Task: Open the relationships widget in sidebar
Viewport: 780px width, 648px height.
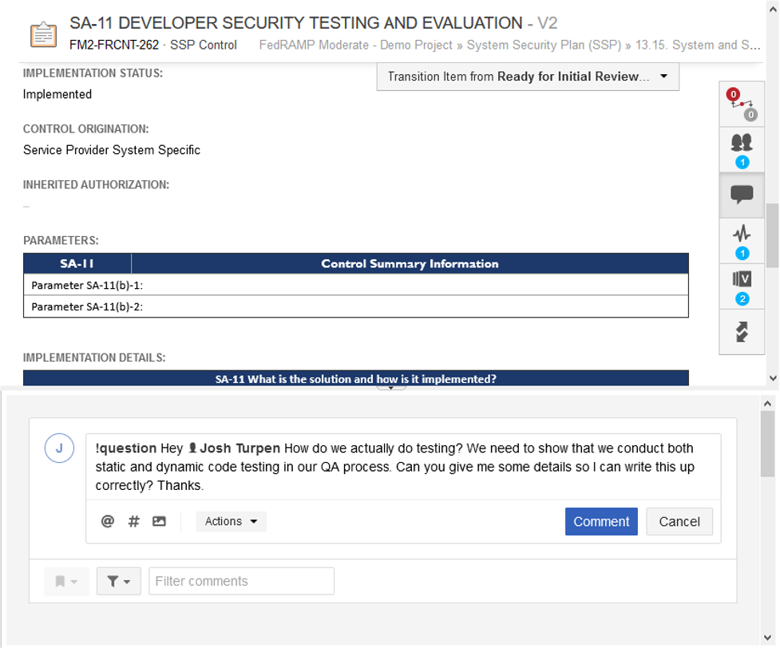Action: coord(741,104)
